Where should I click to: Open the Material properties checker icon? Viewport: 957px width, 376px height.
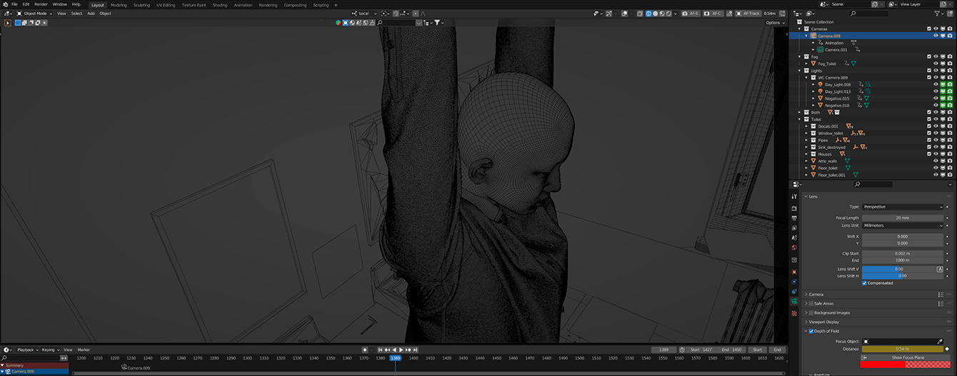click(794, 313)
